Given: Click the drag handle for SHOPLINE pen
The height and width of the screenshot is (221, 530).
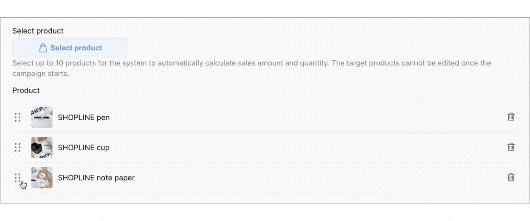Looking at the screenshot, I should [x=18, y=117].
